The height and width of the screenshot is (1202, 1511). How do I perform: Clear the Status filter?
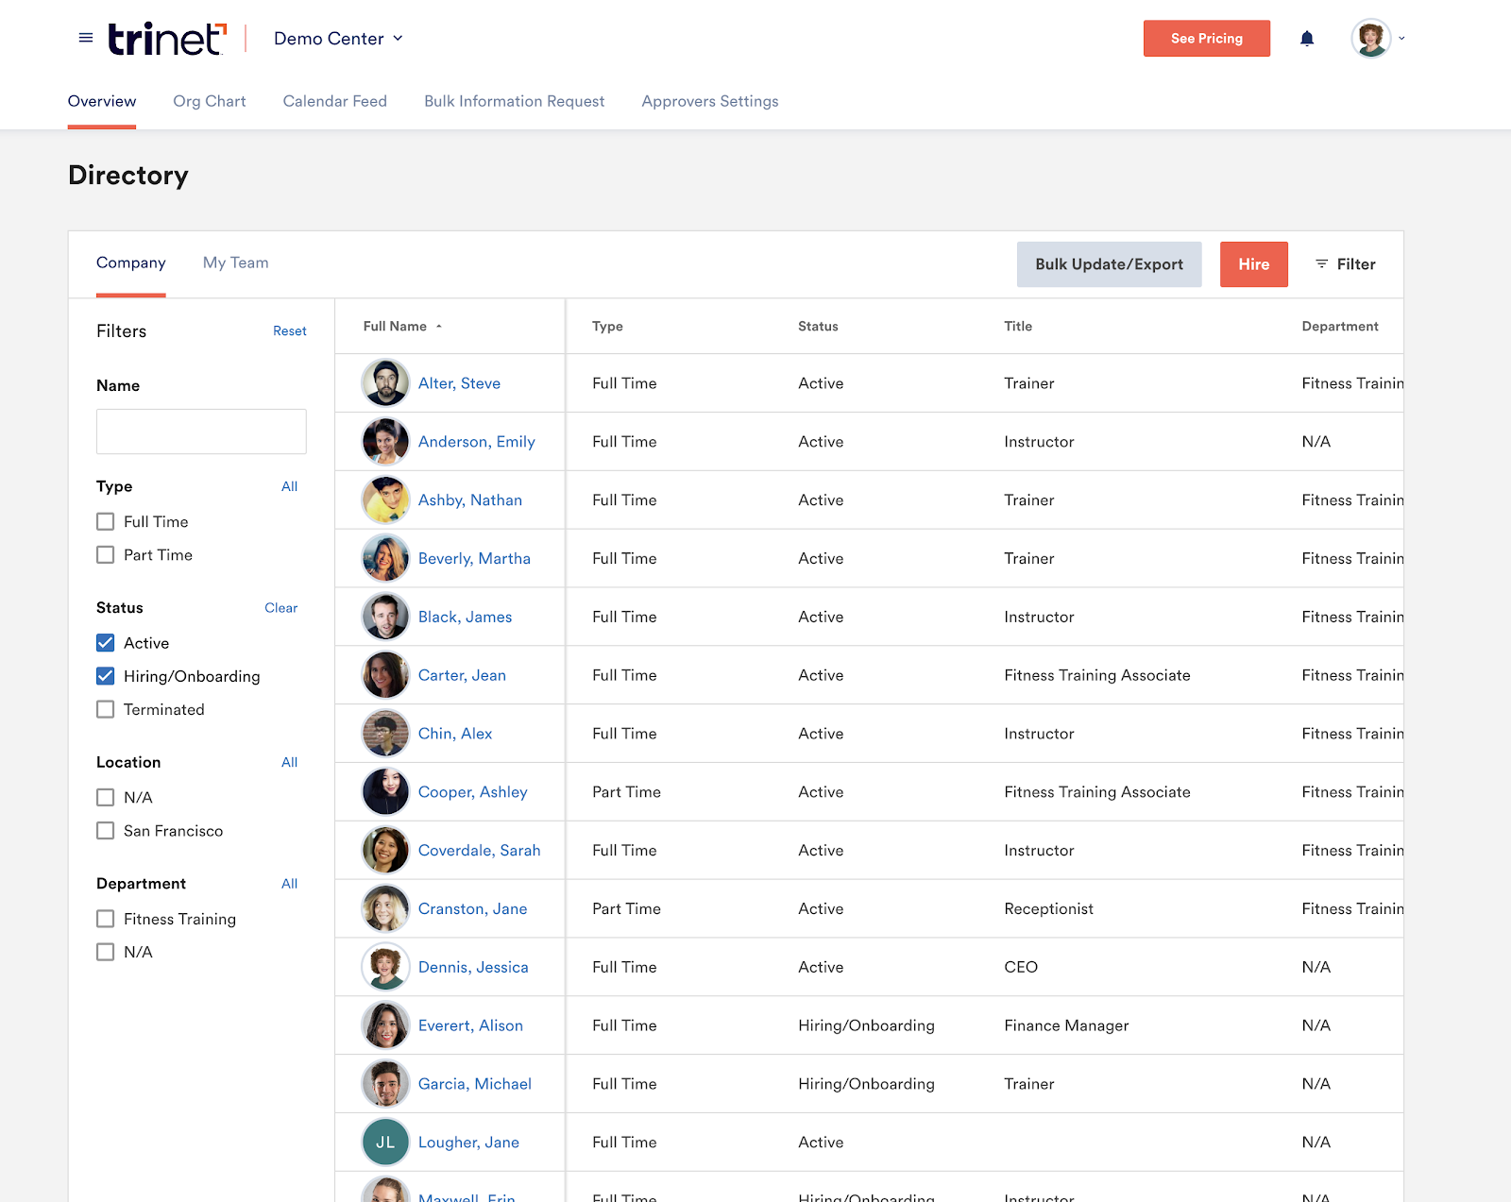(x=281, y=608)
